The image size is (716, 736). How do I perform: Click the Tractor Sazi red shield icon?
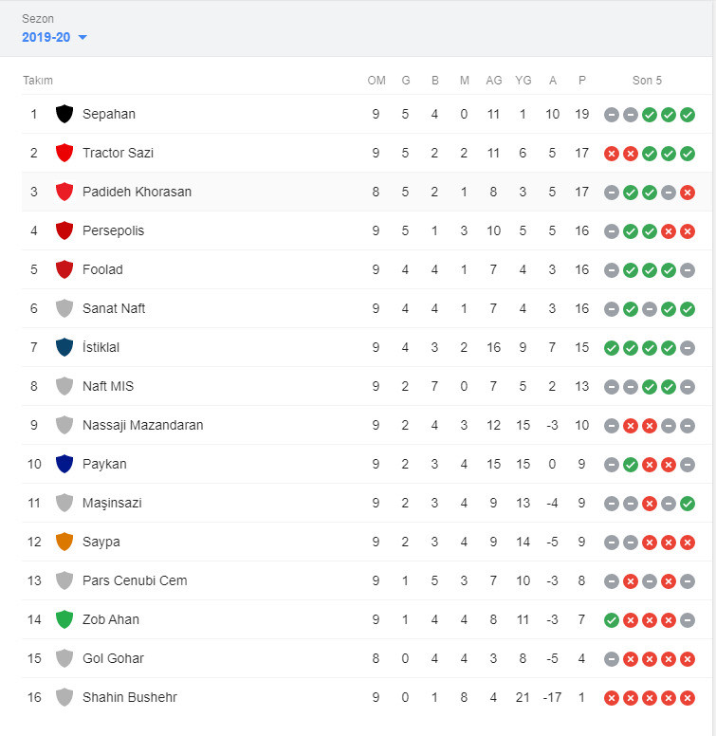click(64, 153)
